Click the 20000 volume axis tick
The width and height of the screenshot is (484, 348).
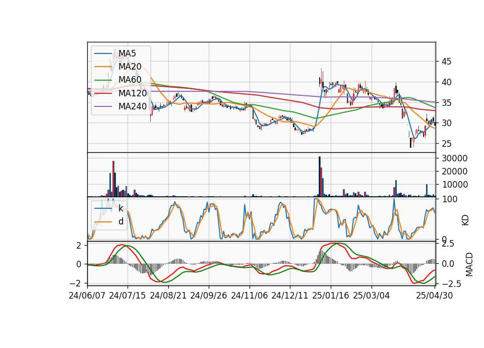pos(454,171)
